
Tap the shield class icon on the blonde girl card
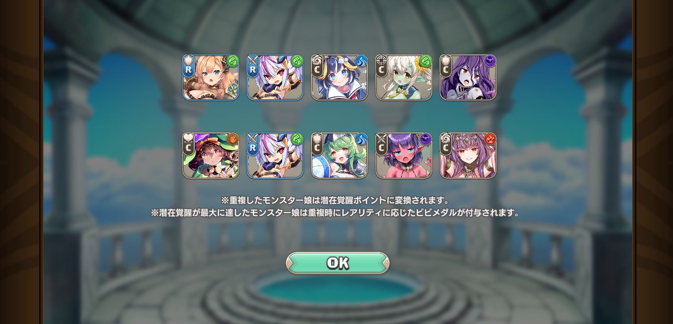[x=189, y=60]
